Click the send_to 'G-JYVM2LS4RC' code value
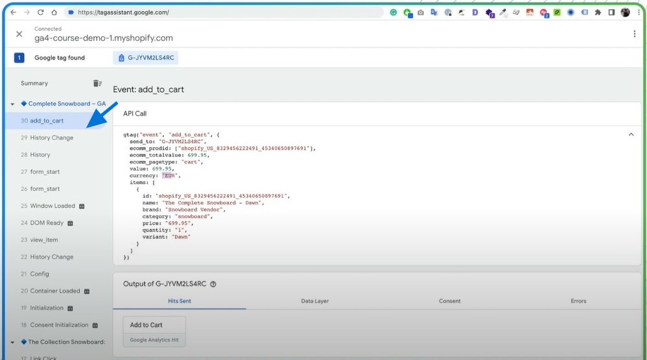The height and width of the screenshot is (360, 647). (181, 141)
